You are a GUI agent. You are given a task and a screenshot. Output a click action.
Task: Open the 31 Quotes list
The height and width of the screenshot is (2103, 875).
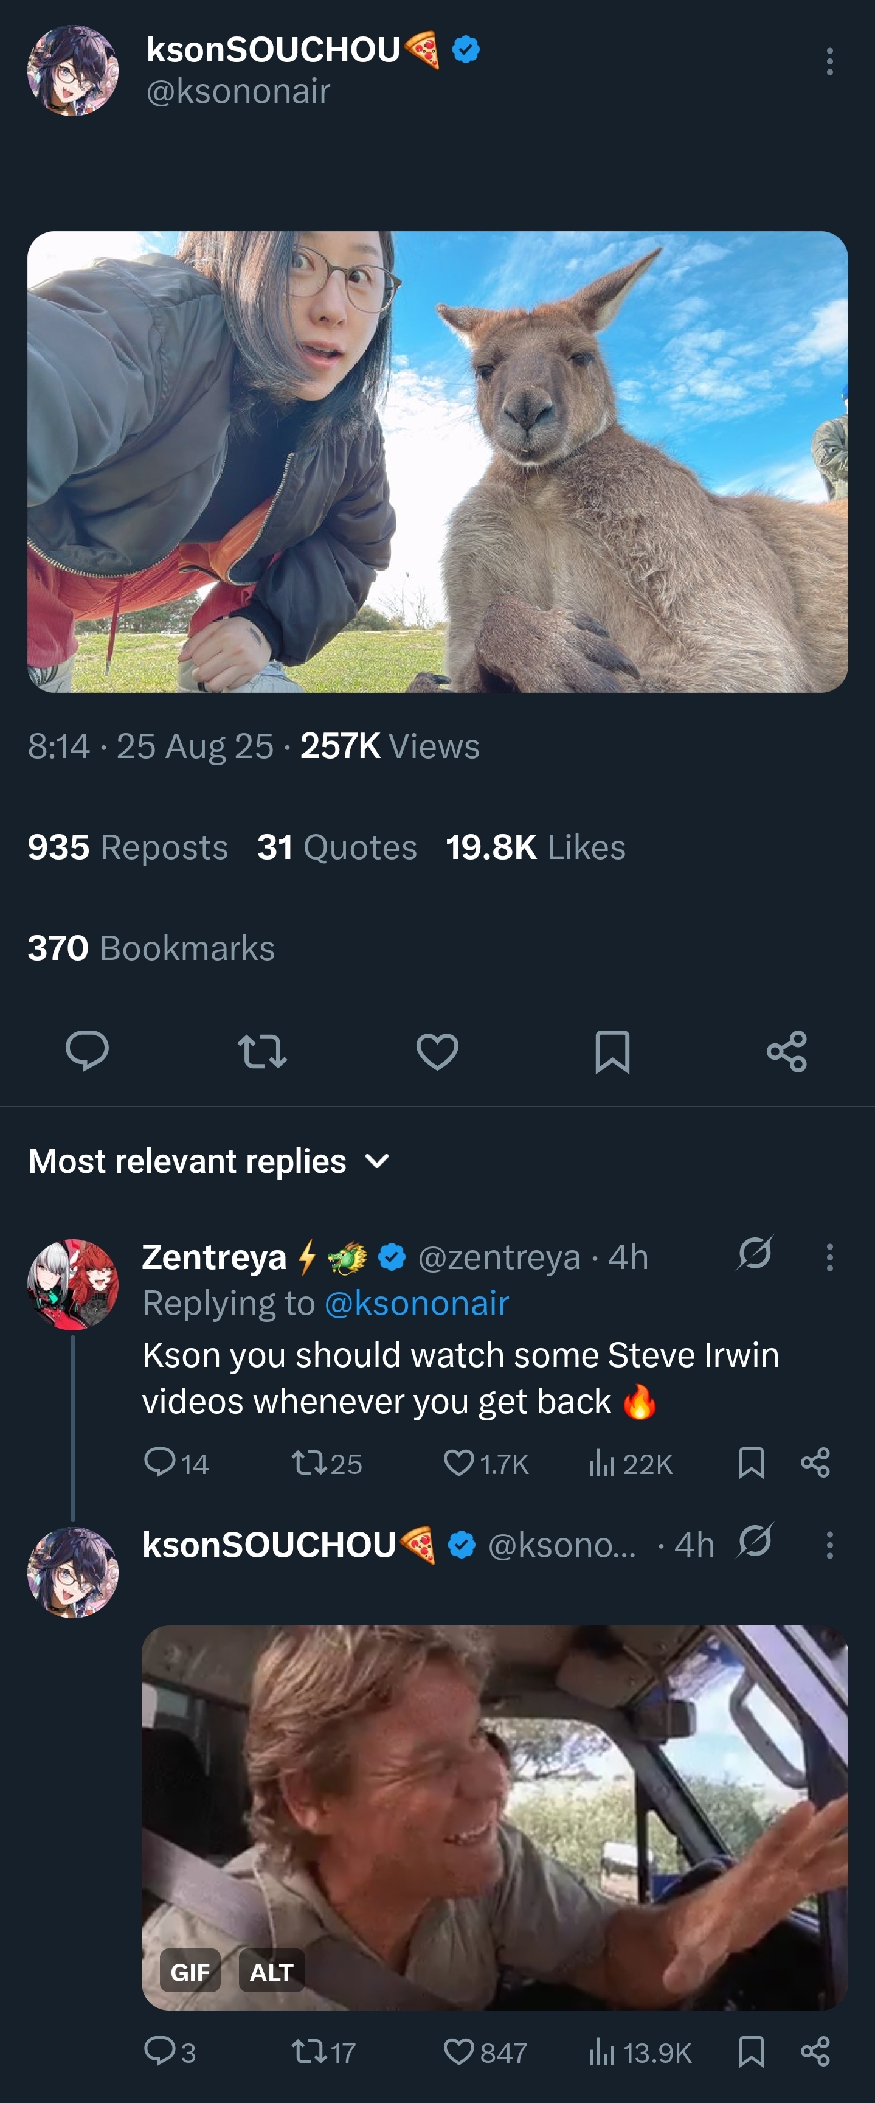point(336,847)
